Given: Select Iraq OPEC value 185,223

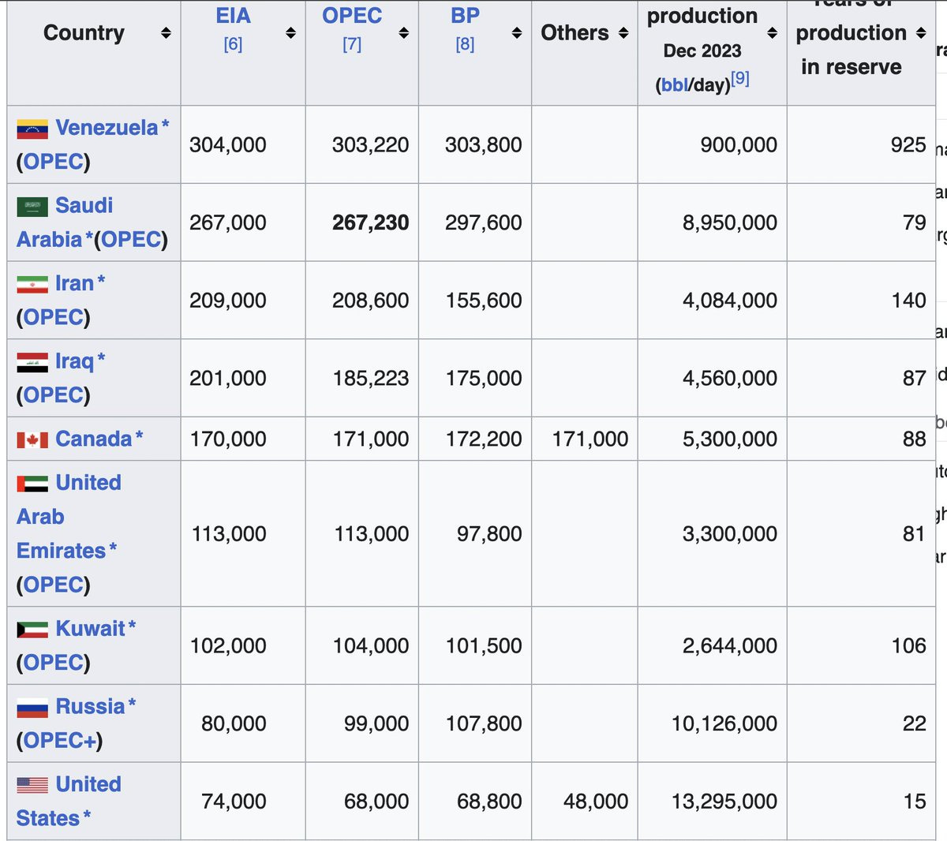Looking at the screenshot, I should [x=371, y=378].
